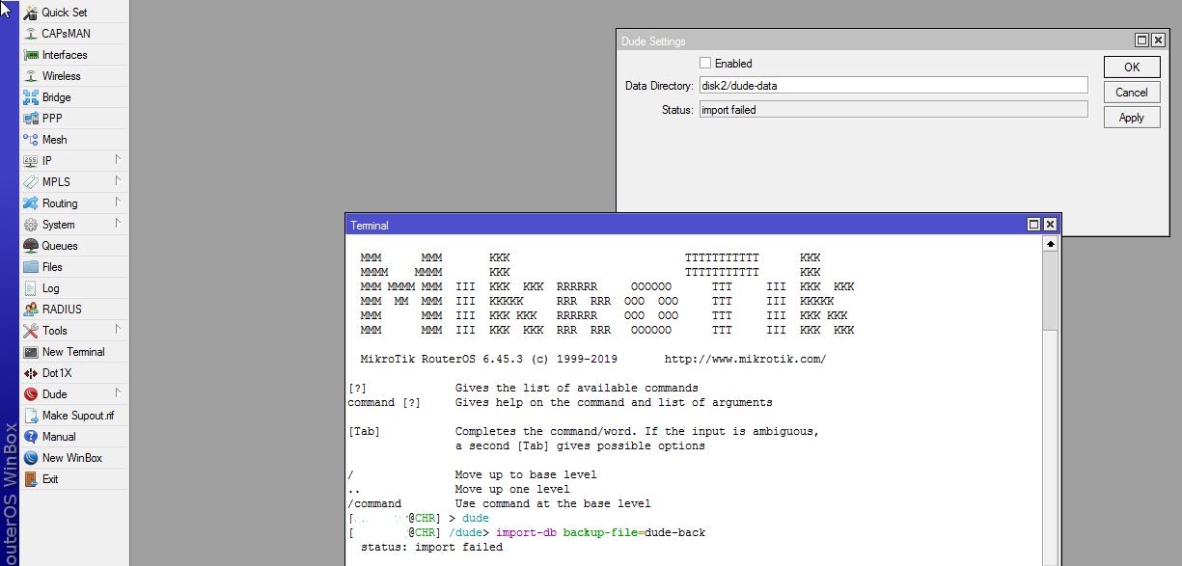Image resolution: width=1182 pixels, height=566 pixels.
Task: Select the Wireless menu label
Action: 62,76
